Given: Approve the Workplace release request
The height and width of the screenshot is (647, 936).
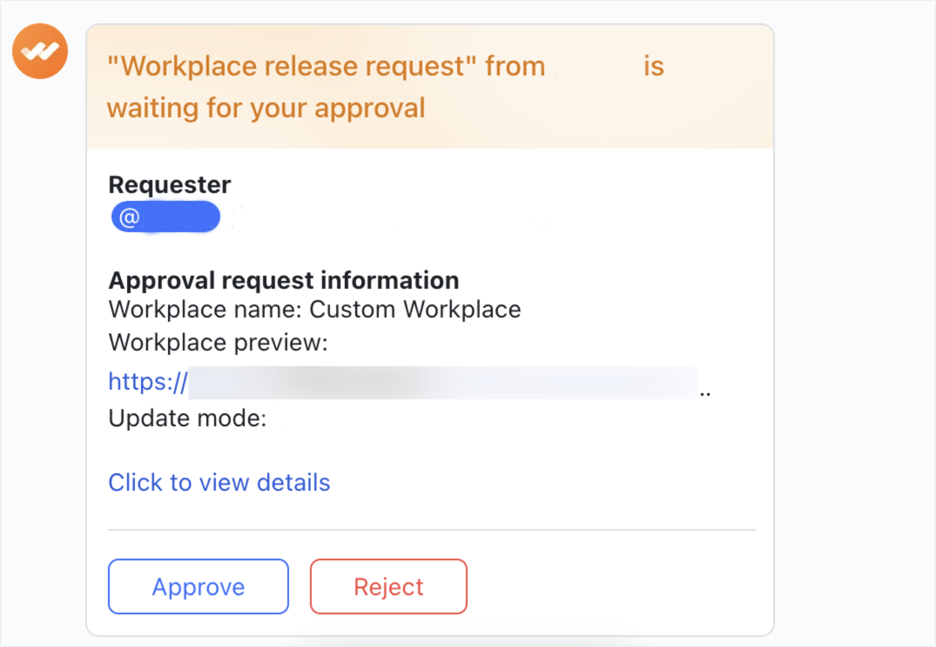Looking at the screenshot, I should [198, 586].
